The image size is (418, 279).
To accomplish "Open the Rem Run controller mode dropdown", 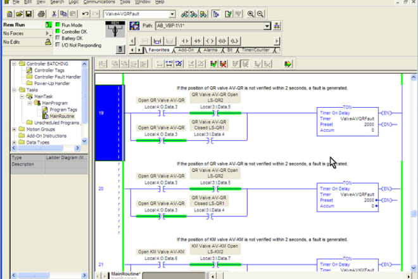I will coord(48,25).
